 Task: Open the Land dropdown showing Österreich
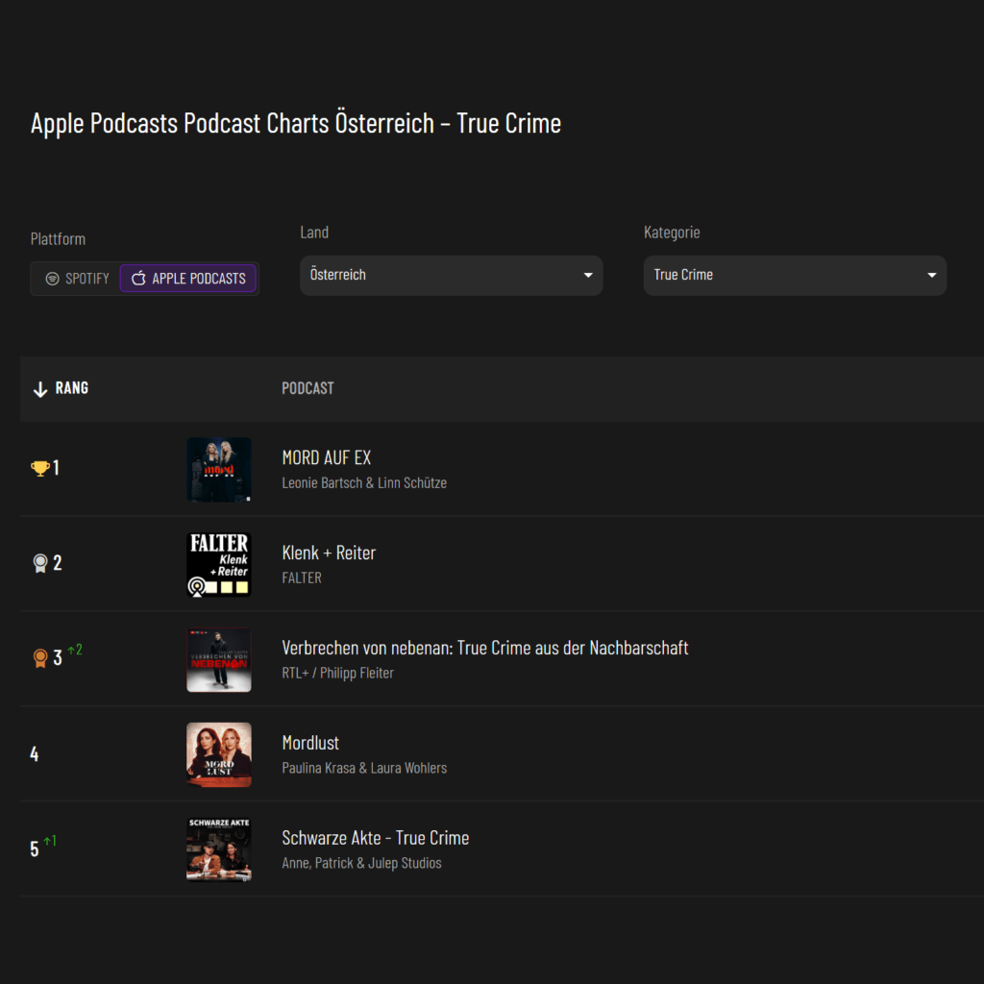pos(452,275)
